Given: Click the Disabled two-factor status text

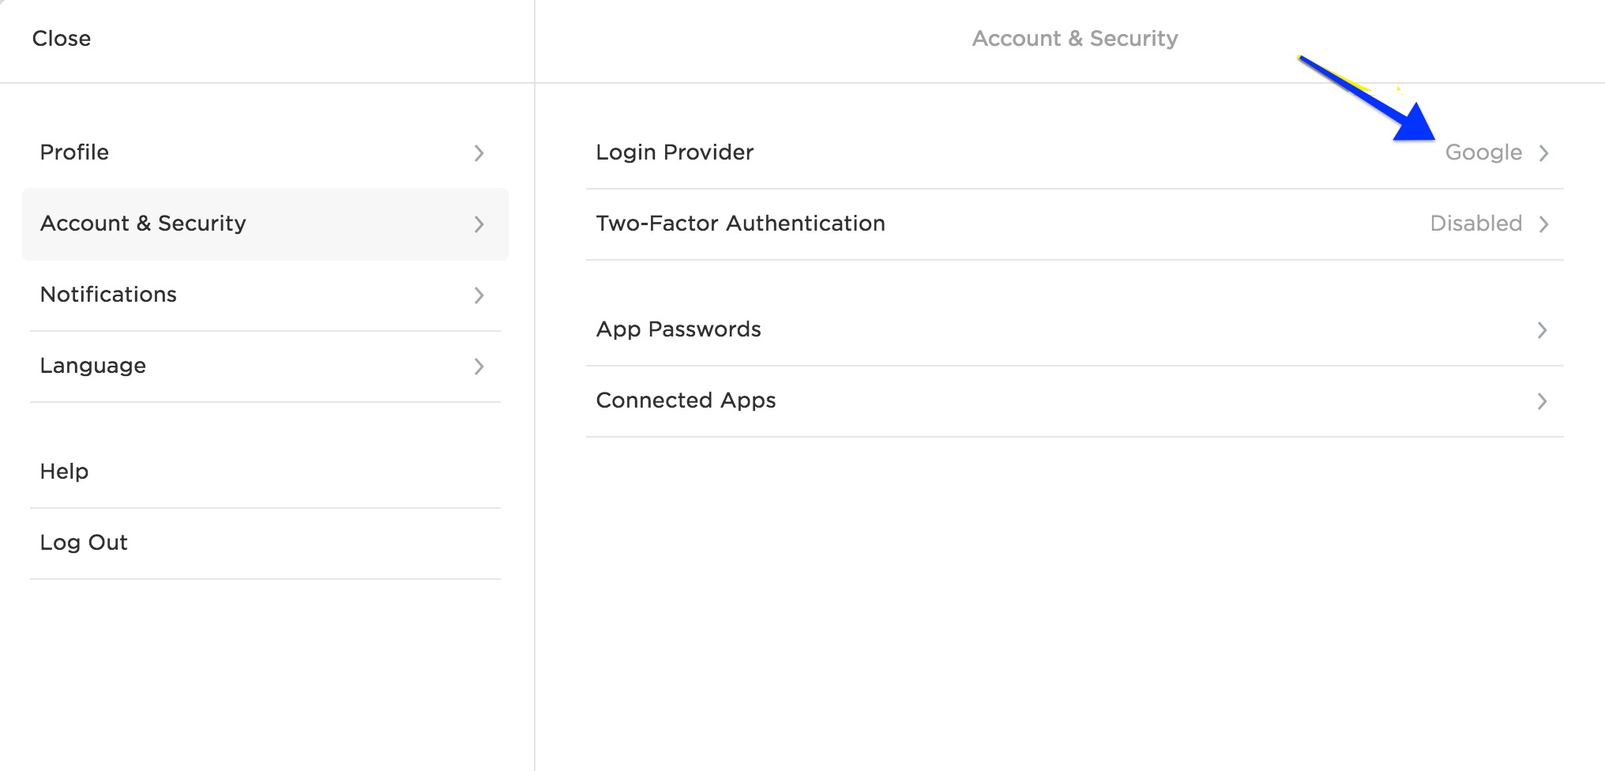Looking at the screenshot, I should [1476, 224].
